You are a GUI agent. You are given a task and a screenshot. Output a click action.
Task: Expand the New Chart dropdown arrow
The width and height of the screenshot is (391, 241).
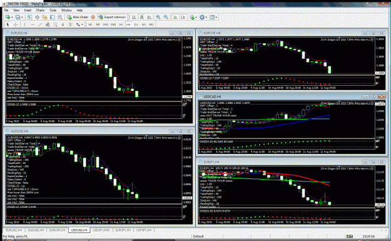12,18
